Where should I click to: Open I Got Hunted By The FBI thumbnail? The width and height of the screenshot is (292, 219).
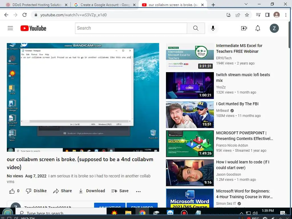190,115
